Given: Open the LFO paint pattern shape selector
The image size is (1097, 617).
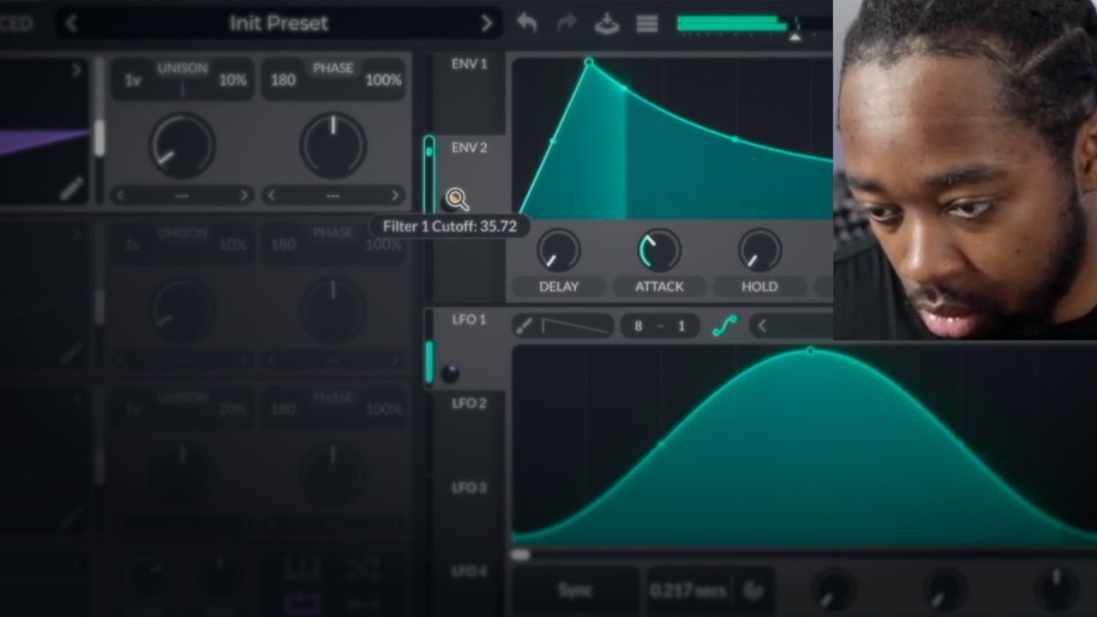Looking at the screenshot, I should [x=576, y=326].
